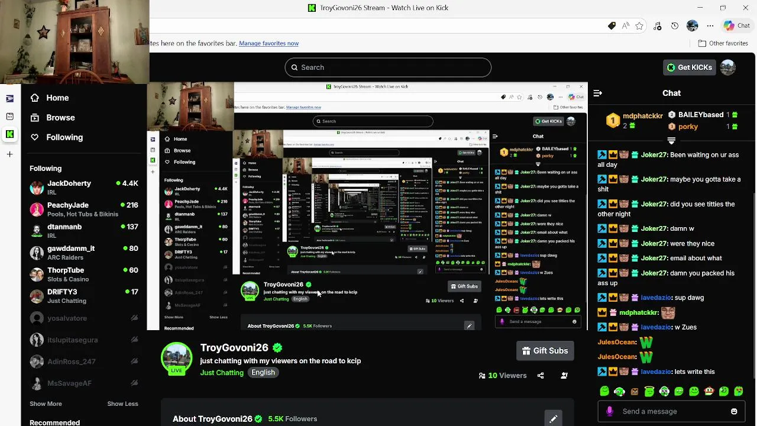Image resolution: width=757 pixels, height=426 pixels.
Task: Click porky in gift leaderboard
Action: (x=688, y=127)
